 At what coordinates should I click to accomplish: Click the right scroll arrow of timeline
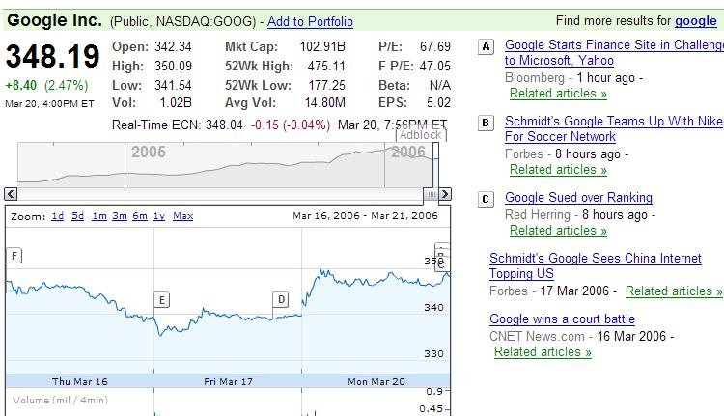pyautogui.click(x=445, y=194)
